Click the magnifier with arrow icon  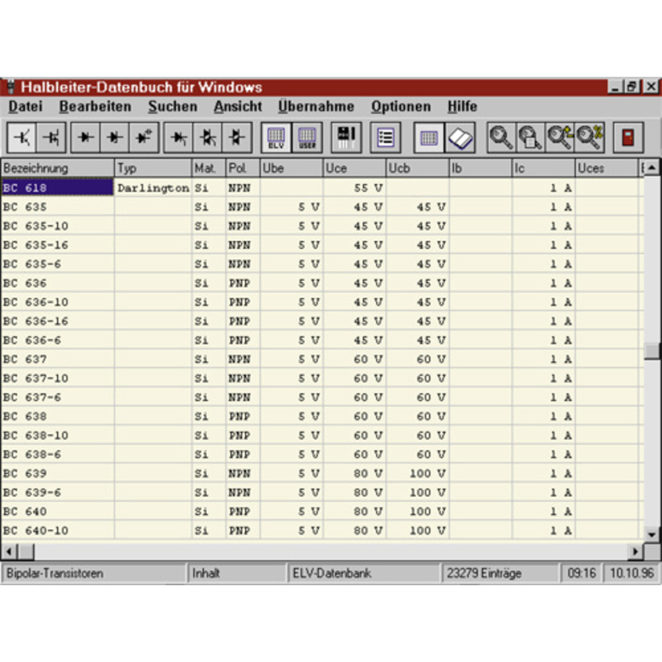[x=560, y=137]
